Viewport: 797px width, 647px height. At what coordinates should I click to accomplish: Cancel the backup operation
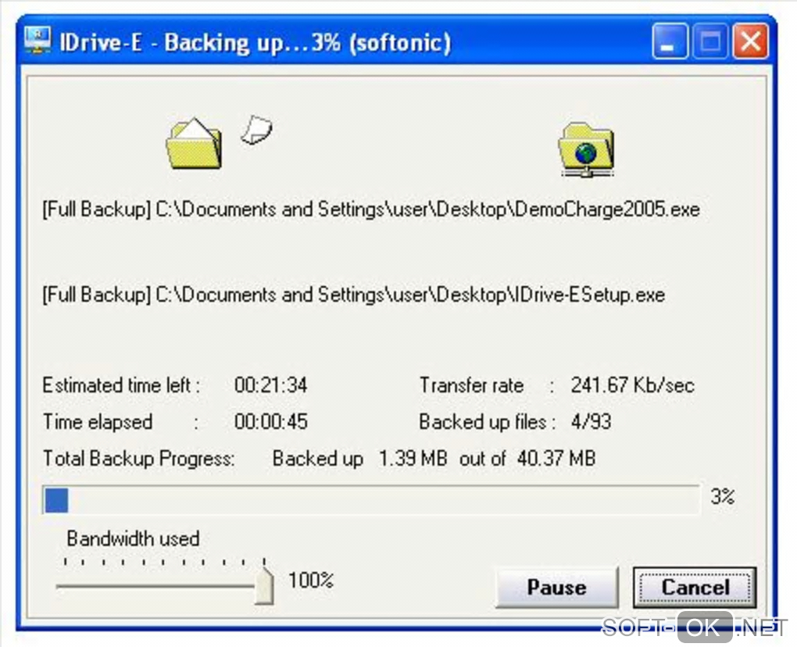click(x=695, y=587)
